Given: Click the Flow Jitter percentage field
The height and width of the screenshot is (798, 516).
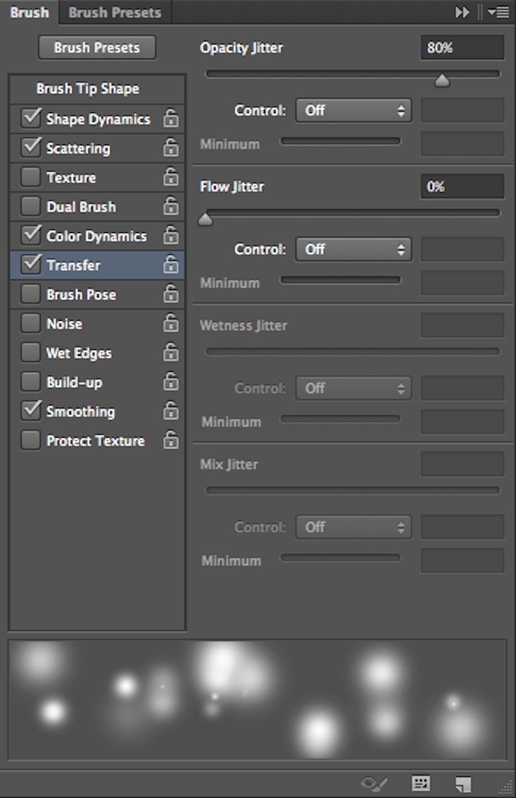Looking at the screenshot, I should (x=462, y=186).
